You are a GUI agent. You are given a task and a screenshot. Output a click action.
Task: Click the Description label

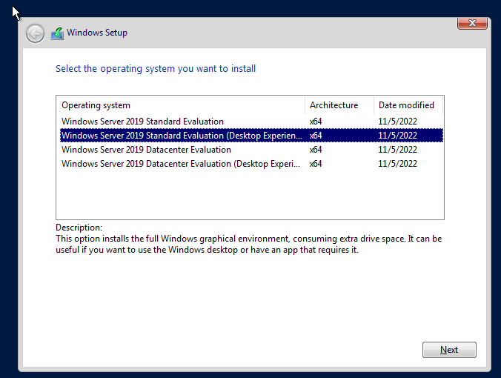pyautogui.click(x=79, y=228)
